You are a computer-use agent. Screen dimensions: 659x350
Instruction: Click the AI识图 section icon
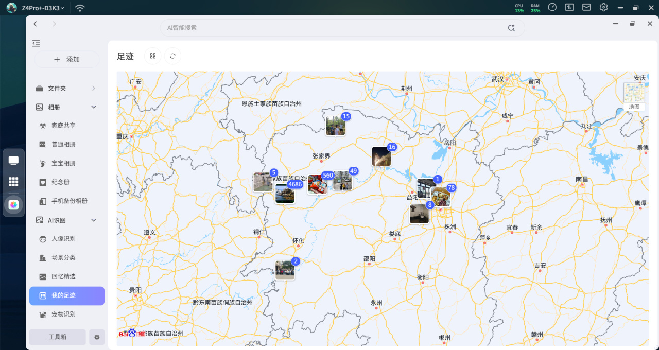tap(40, 220)
